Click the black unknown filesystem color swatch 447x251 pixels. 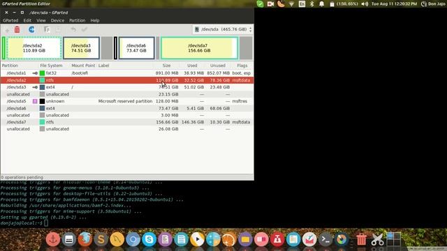pos(42,101)
